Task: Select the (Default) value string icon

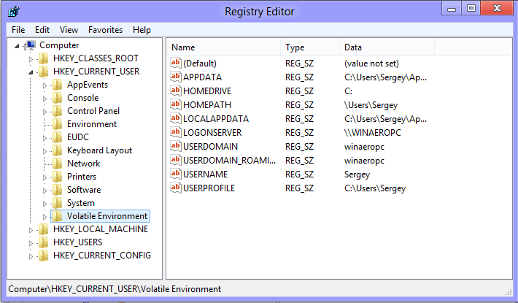Action: point(176,63)
